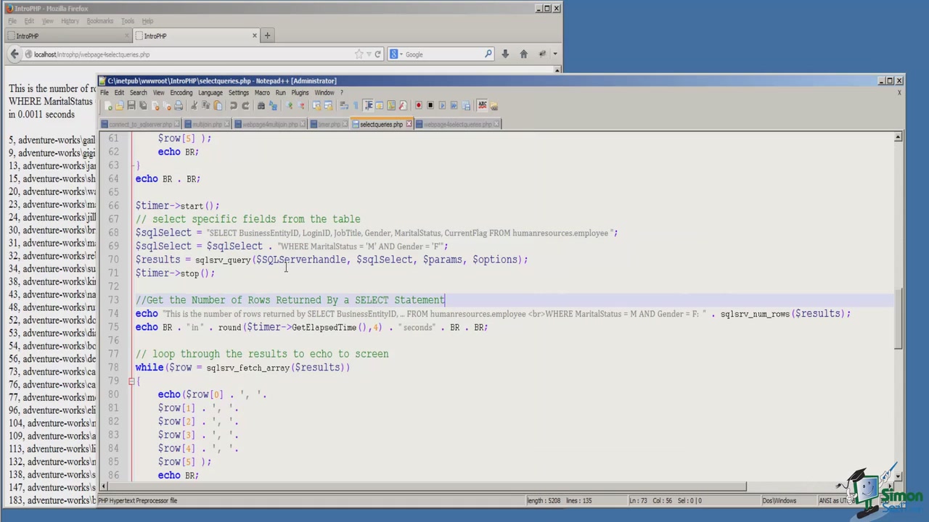
Task: Click Dos\Windows in the status bar
Action: 779,500
